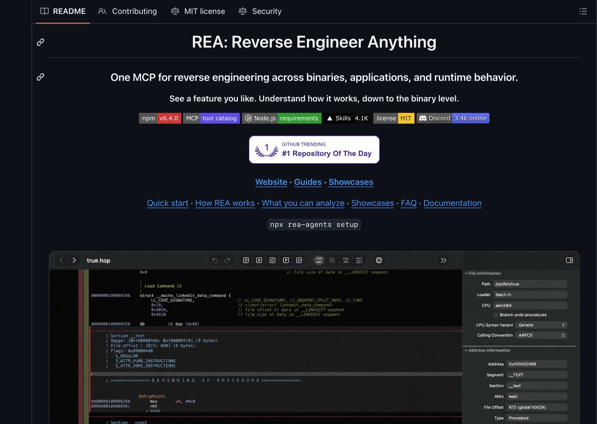Open the #1 Repository Of The Day badge
This screenshot has width=597, height=424.
coord(314,150)
